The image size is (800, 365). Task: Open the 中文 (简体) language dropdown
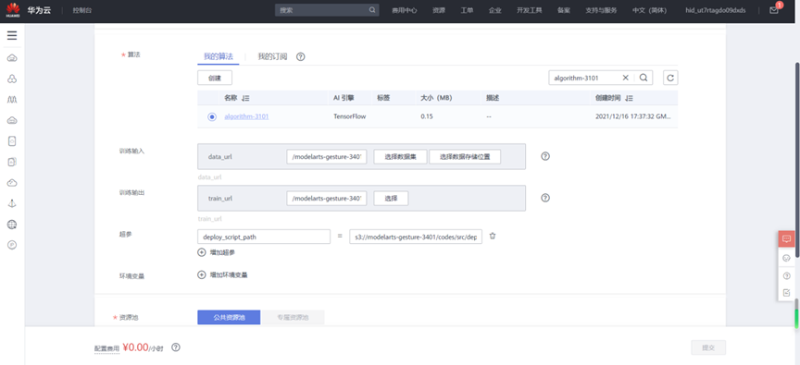point(649,10)
